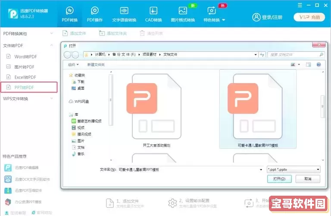The height and width of the screenshot is (216, 331).
Task: Open the *.ppt *.pptx file type dropdown
Action: click(x=294, y=169)
